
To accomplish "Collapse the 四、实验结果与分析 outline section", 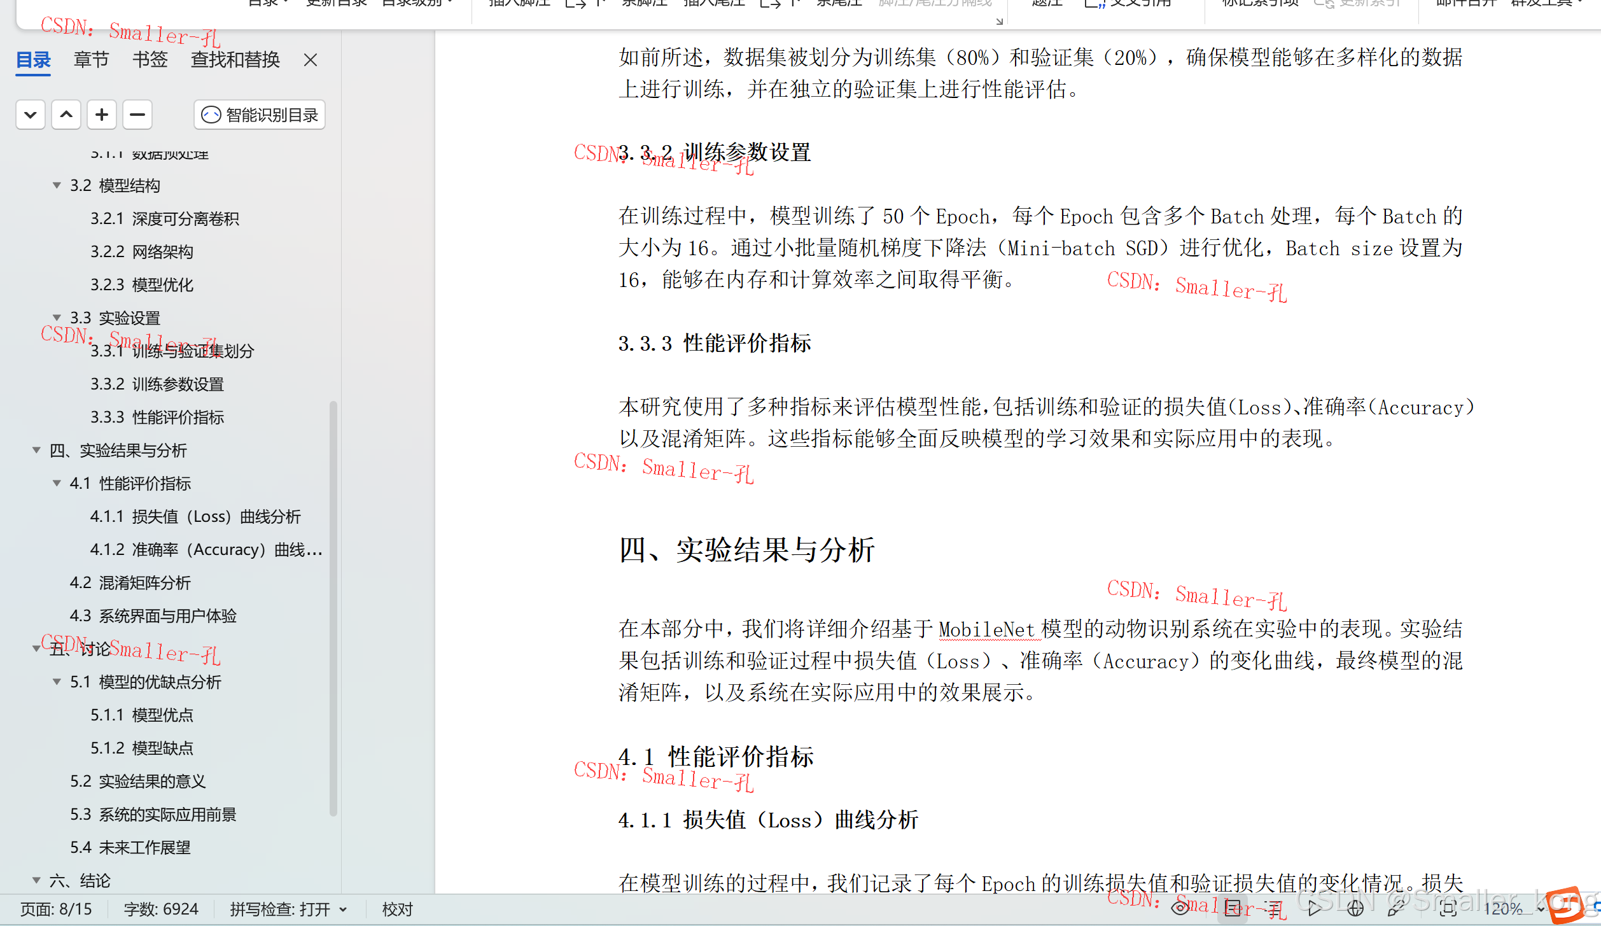I will pos(37,450).
